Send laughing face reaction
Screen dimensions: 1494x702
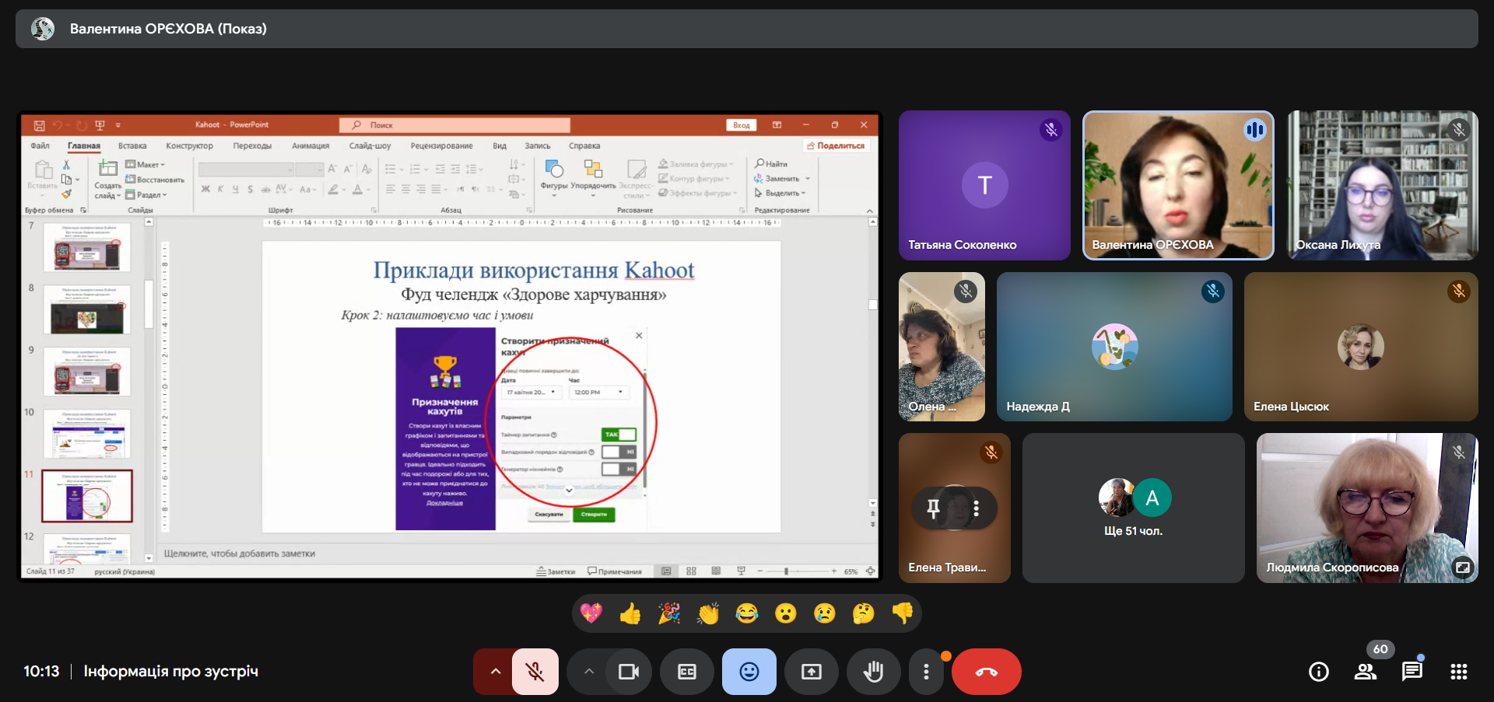747,613
